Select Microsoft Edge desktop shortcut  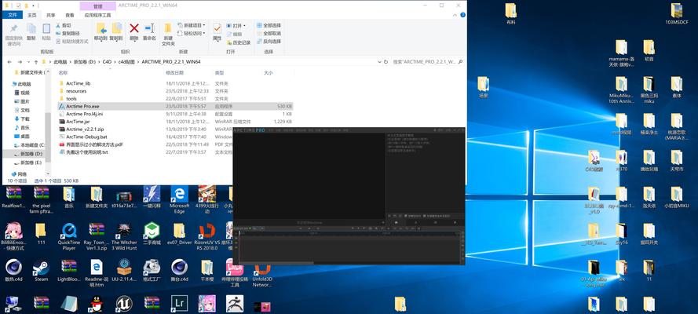coord(179,199)
